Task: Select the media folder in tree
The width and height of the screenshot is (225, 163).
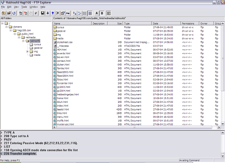Action: click(x=37, y=55)
